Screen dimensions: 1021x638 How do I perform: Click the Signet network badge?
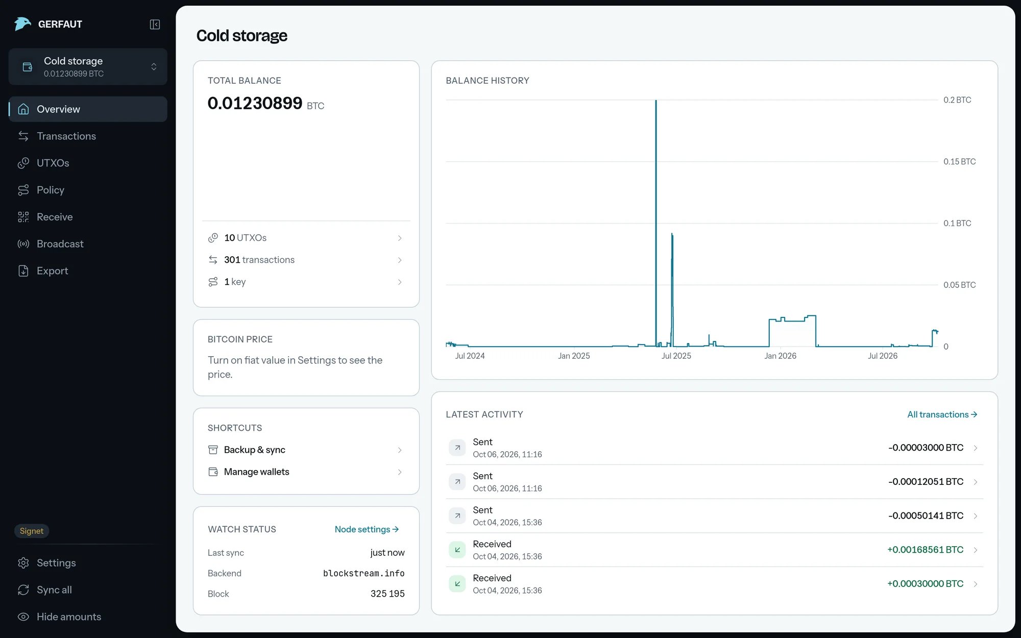coord(32,531)
